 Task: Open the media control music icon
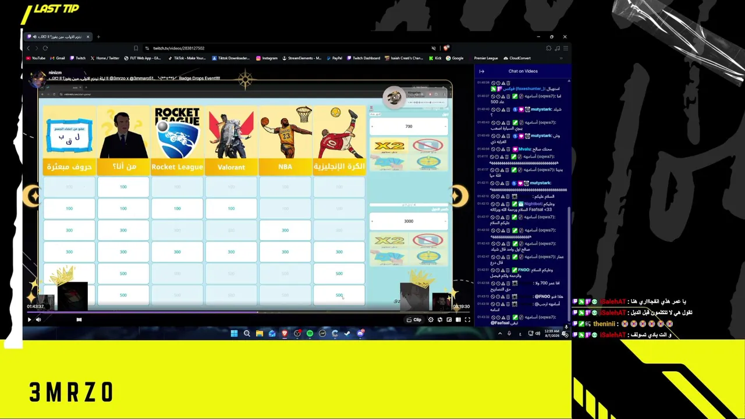[x=557, y=48]
